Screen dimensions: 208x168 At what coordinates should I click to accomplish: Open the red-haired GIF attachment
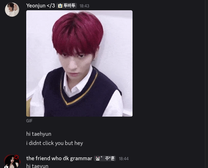pyautogui.click(x=79, y=63)
